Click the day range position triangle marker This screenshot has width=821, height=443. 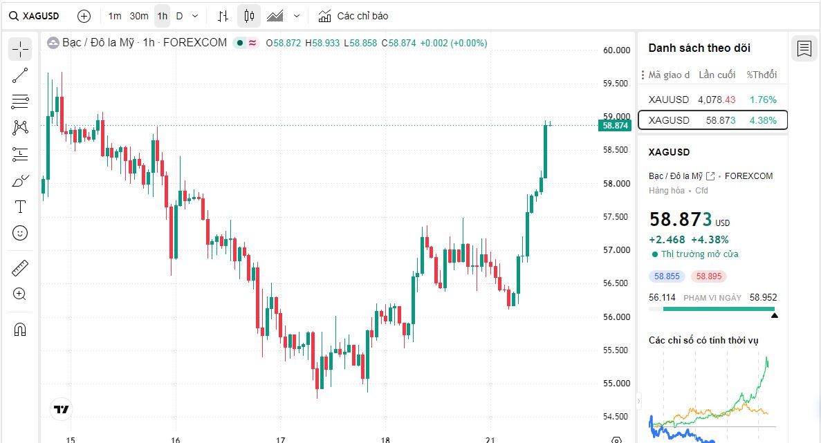coord(775,315)
